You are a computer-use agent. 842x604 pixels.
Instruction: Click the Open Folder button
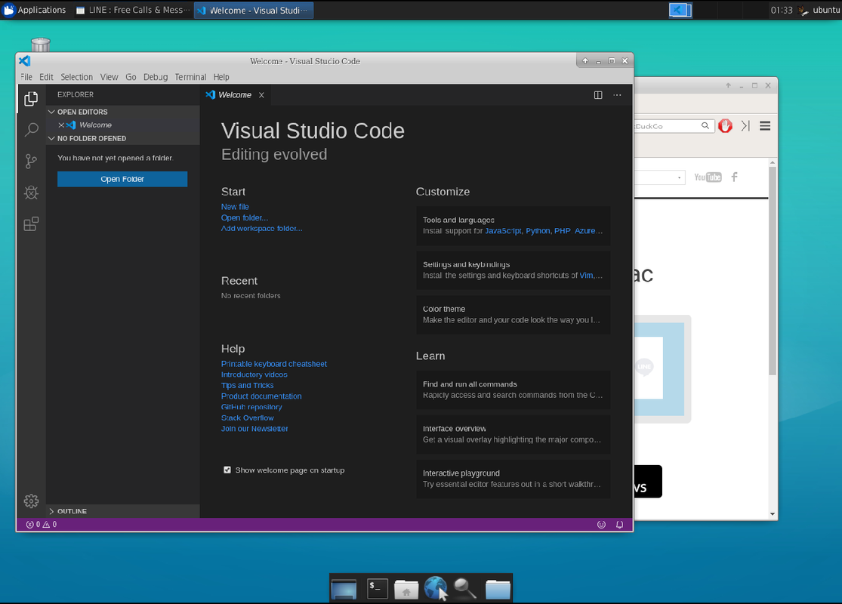(122, 179)
